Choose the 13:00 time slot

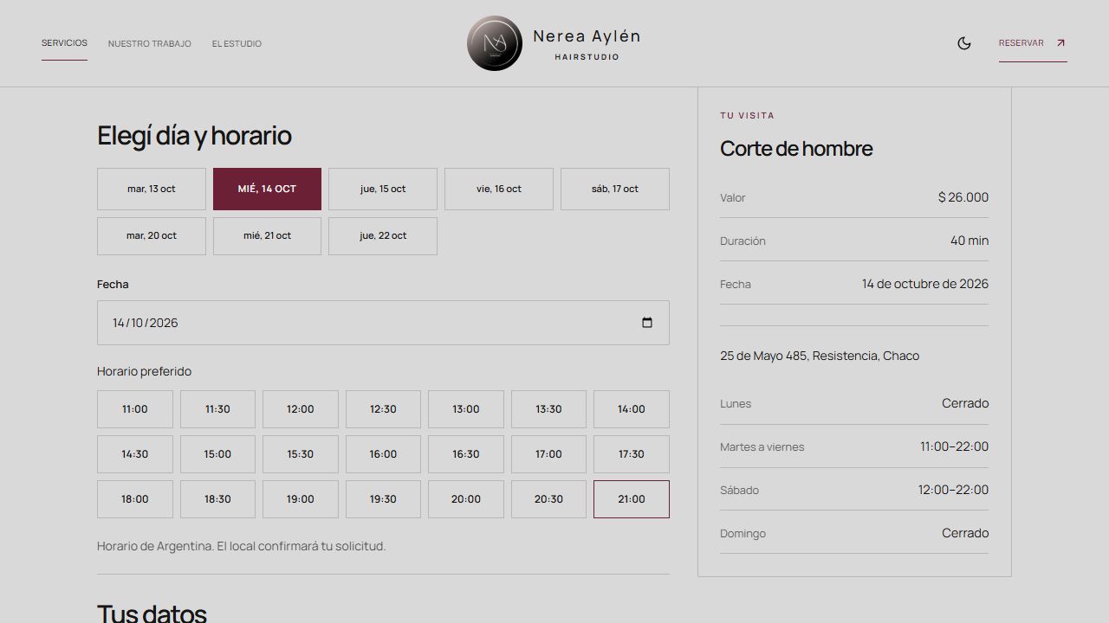pos(466,409)
